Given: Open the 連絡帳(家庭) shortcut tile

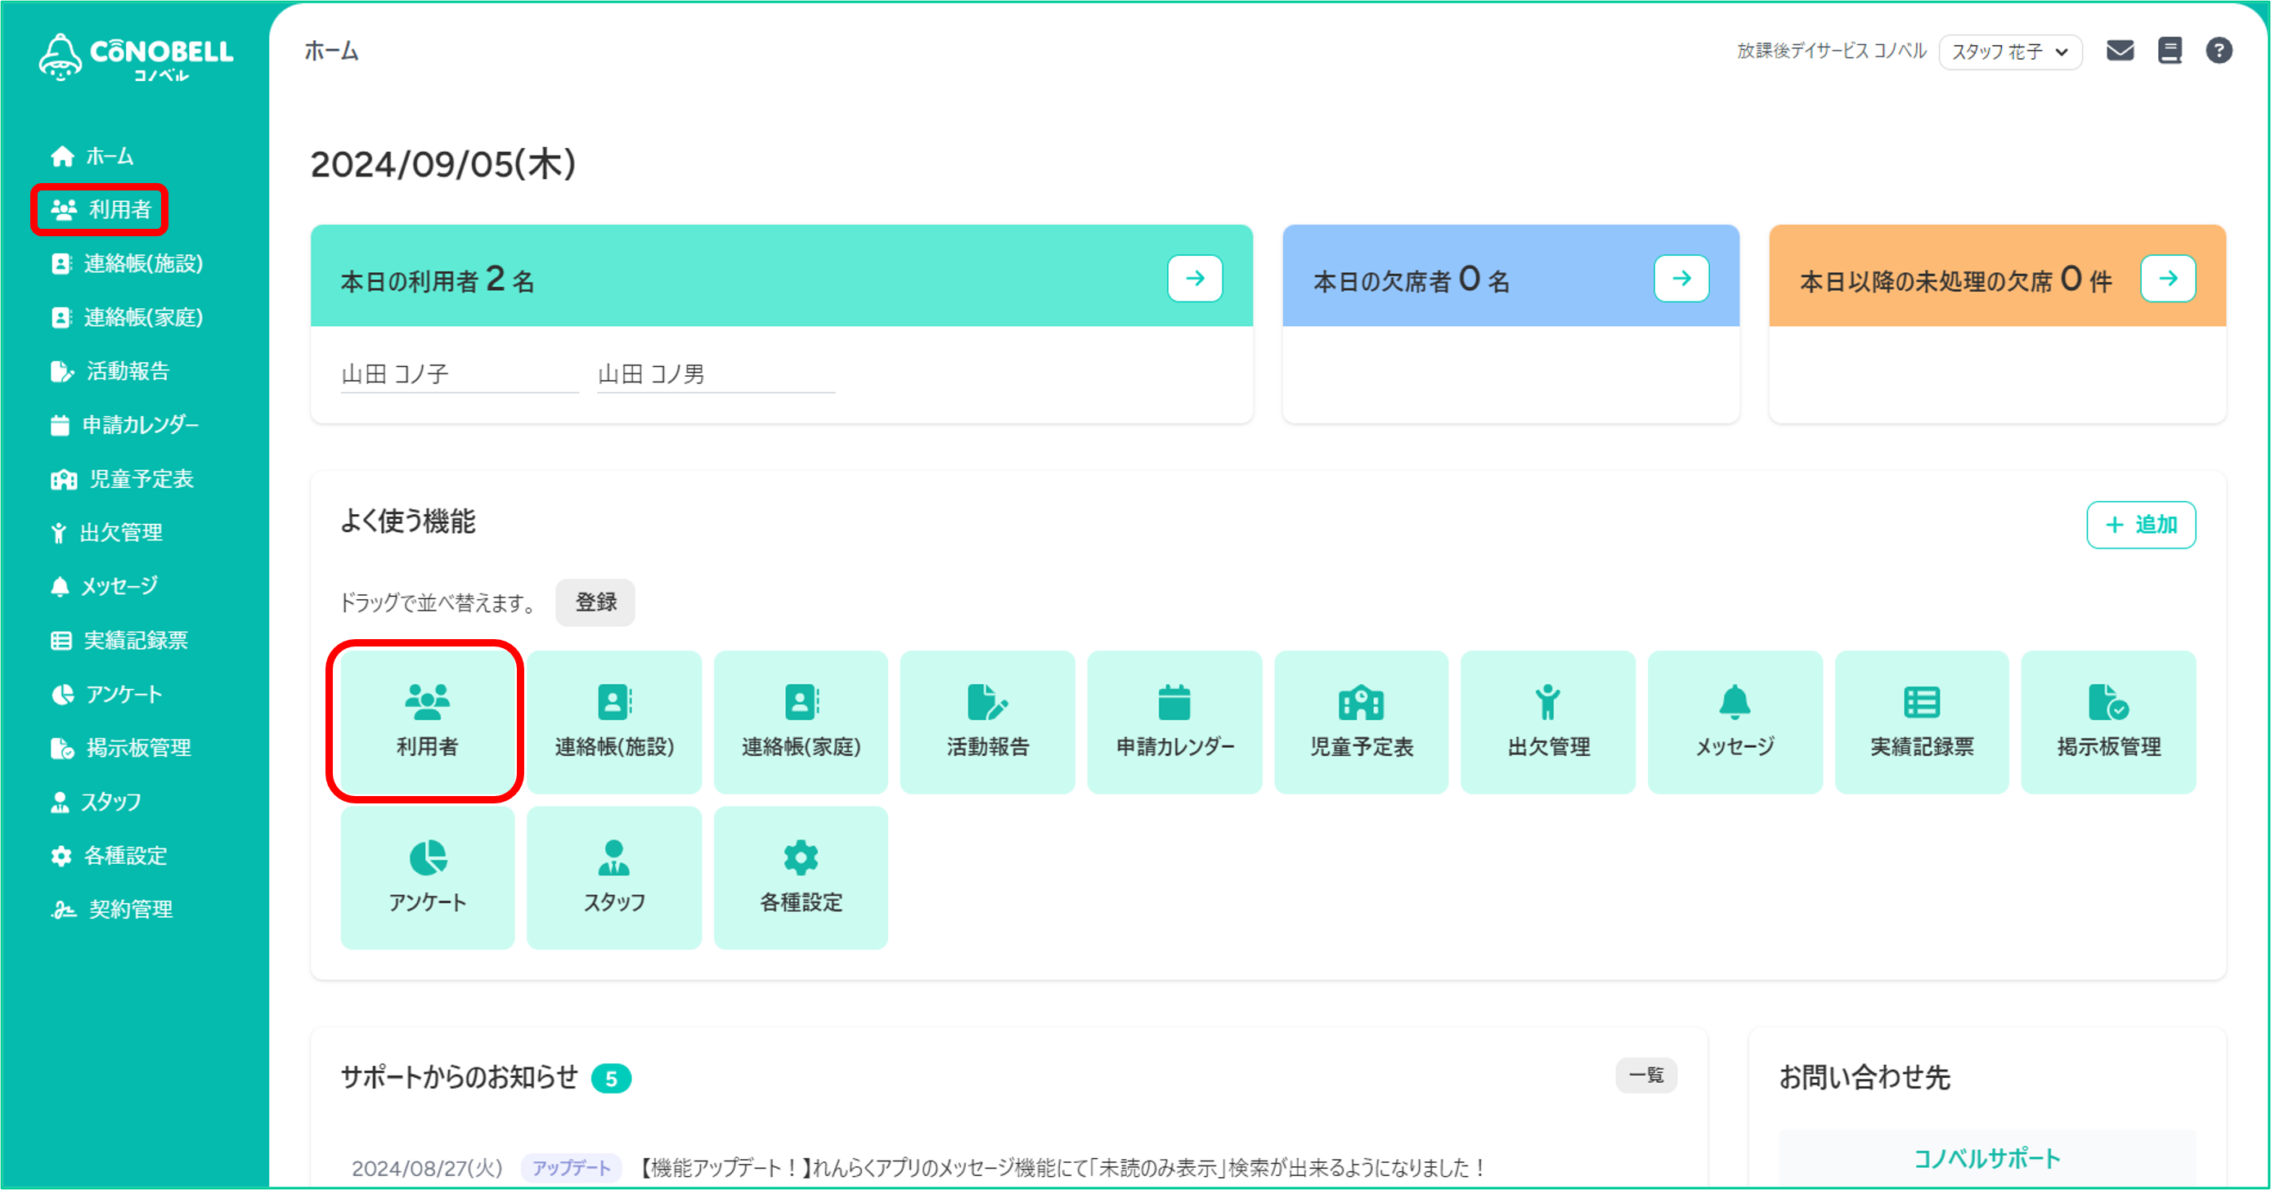Looking at the screenshot, I should click(x=801, y=722).
